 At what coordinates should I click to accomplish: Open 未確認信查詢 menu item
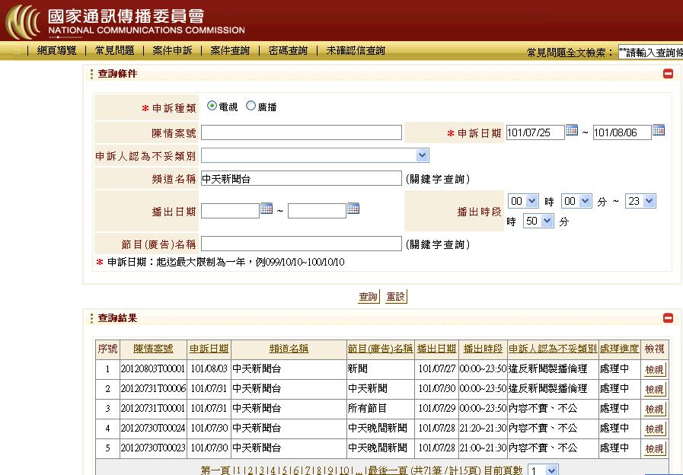pyautogui.click(x=356, y=50)
